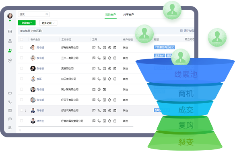235x151 pixels.
Task: Open the pie chart reports sidebar icon
Action: (10, 61)
